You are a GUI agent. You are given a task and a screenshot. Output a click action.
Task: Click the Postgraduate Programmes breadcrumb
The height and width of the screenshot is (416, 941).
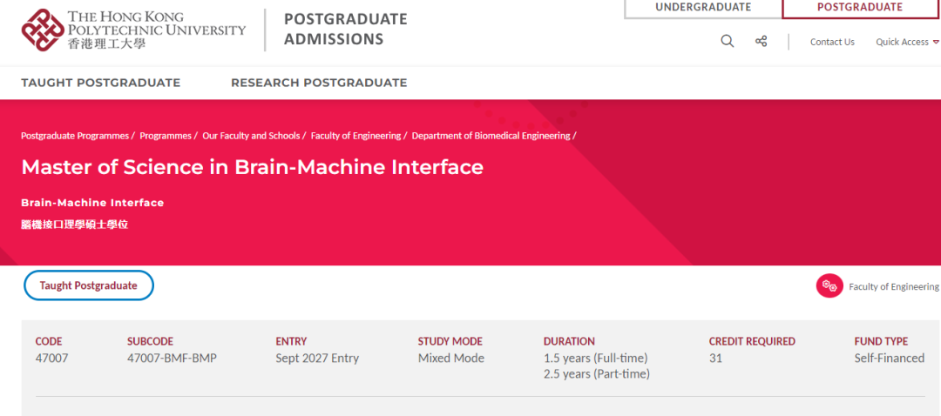click(x=75, y=136)
